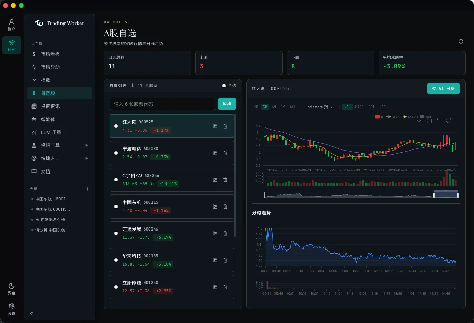Open 投资资讯 news page
Viewport: 474px width, 323px height.
[x=60, y=106]
